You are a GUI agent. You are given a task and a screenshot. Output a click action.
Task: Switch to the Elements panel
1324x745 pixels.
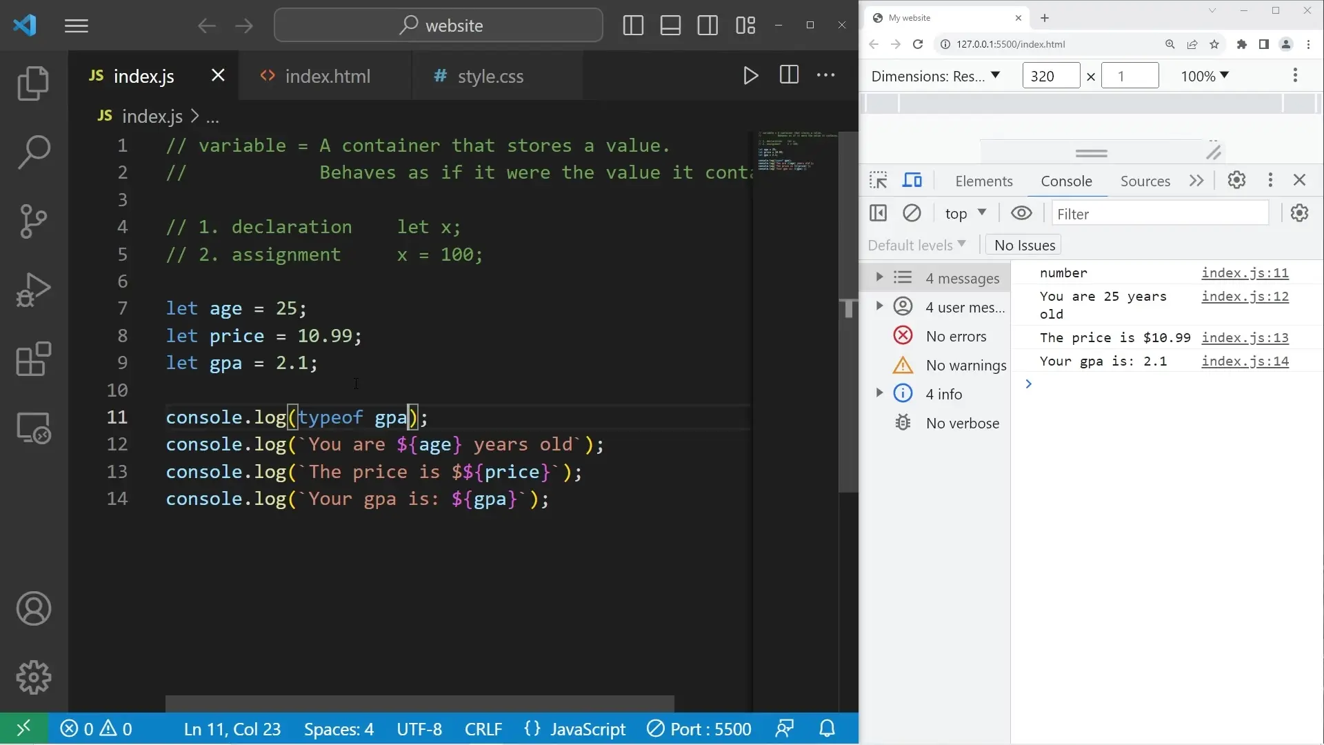tap(984, 181)
